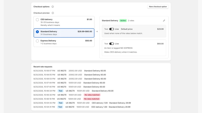The image size is (202, 113).
Task: Click the 10:07:49 PM rate request row
Action: pos(69,83)
